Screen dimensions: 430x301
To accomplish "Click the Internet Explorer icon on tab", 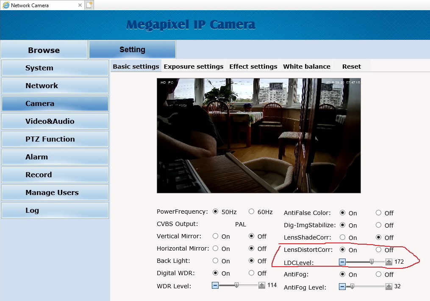I will pos(6,5).
